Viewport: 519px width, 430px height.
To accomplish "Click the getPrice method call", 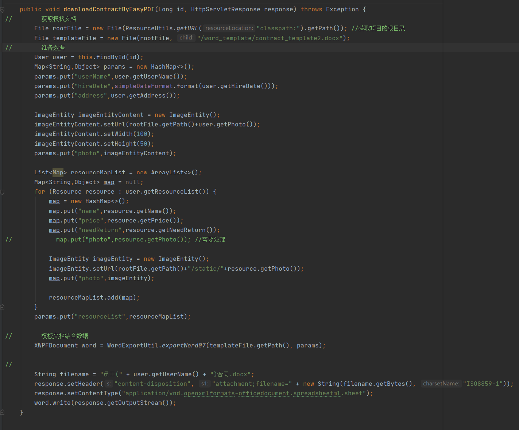I will click(x=155, y=221).
